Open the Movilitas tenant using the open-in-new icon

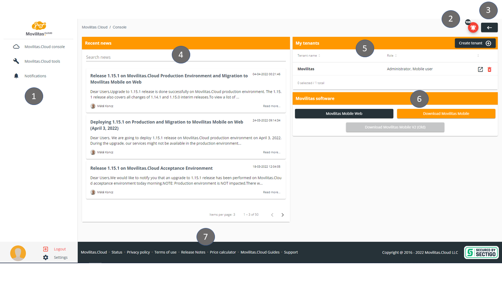tap(480, 69)
